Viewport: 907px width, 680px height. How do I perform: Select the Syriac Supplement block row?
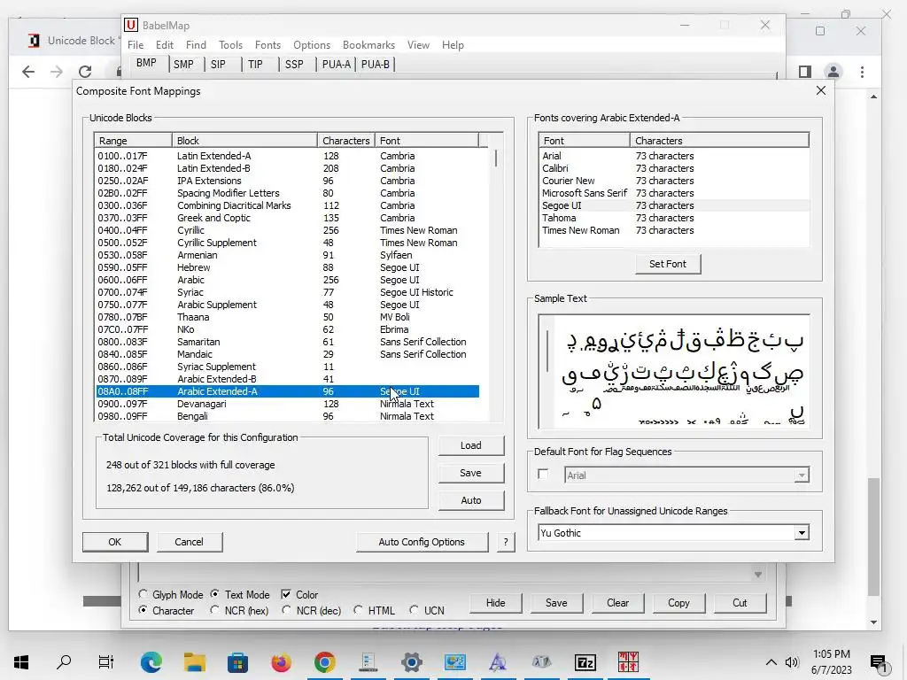tap(287, 367)
